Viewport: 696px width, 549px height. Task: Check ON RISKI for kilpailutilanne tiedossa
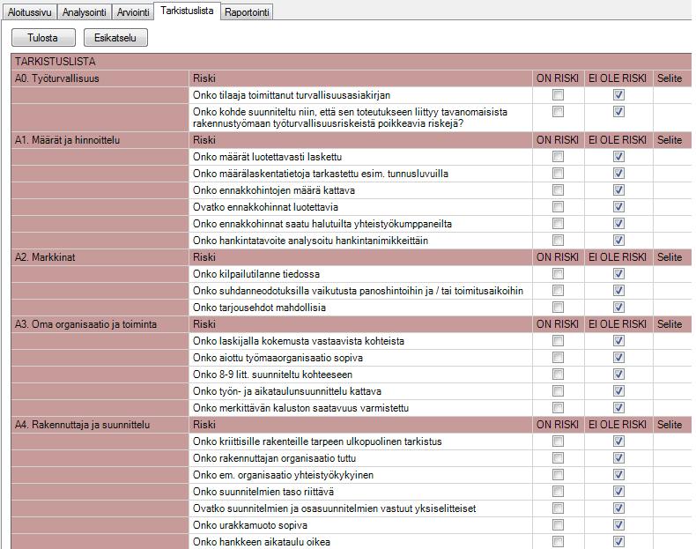558,274
